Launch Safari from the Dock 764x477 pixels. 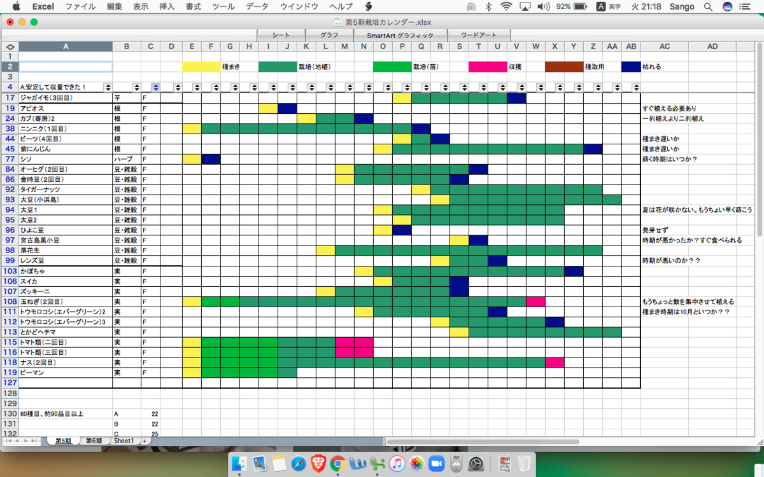298,463
